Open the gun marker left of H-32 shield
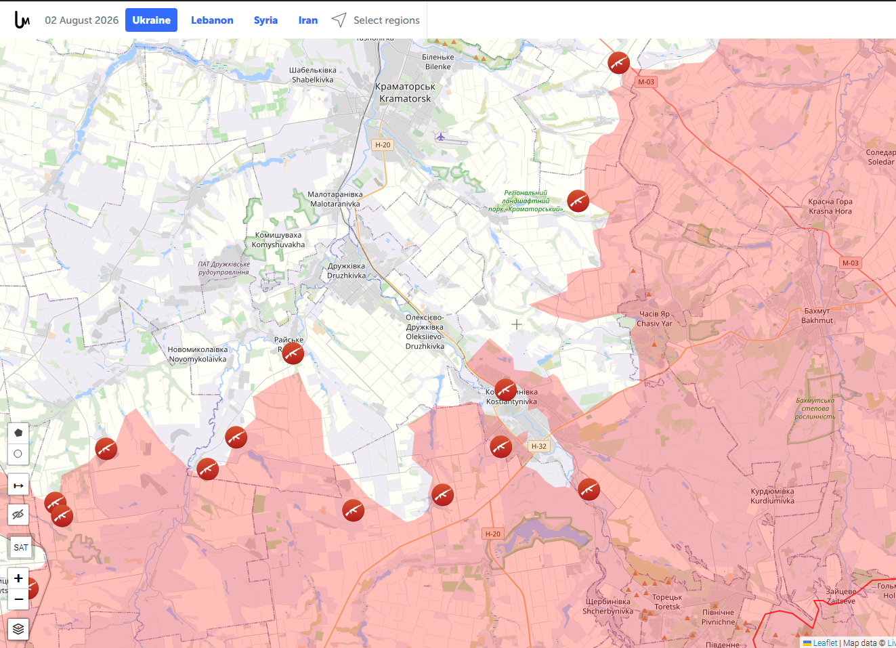Viewport: 896px width, 648px height. [501, 447]
